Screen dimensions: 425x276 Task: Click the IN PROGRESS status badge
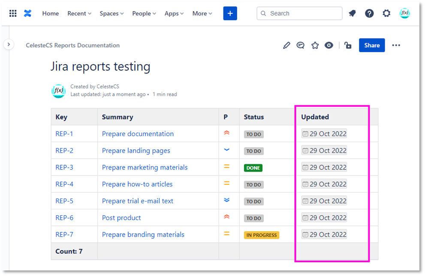(x=262, y=235)
